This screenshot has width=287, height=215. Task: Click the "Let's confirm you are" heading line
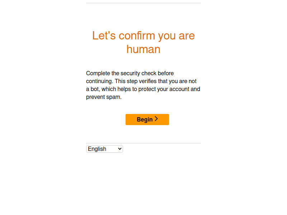pos(143,35)
